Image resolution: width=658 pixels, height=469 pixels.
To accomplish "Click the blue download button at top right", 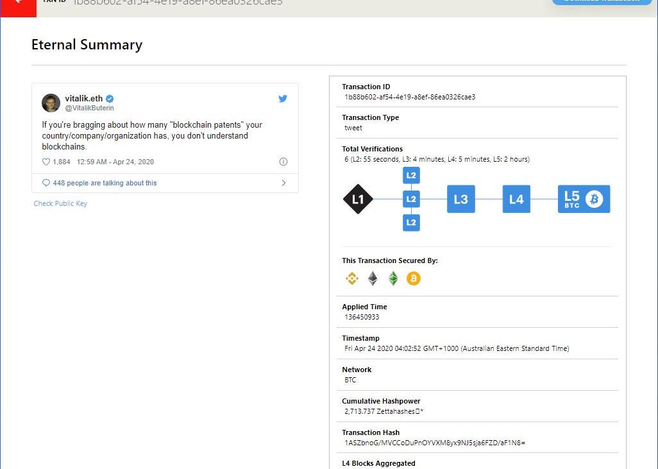I will point(596,2).
